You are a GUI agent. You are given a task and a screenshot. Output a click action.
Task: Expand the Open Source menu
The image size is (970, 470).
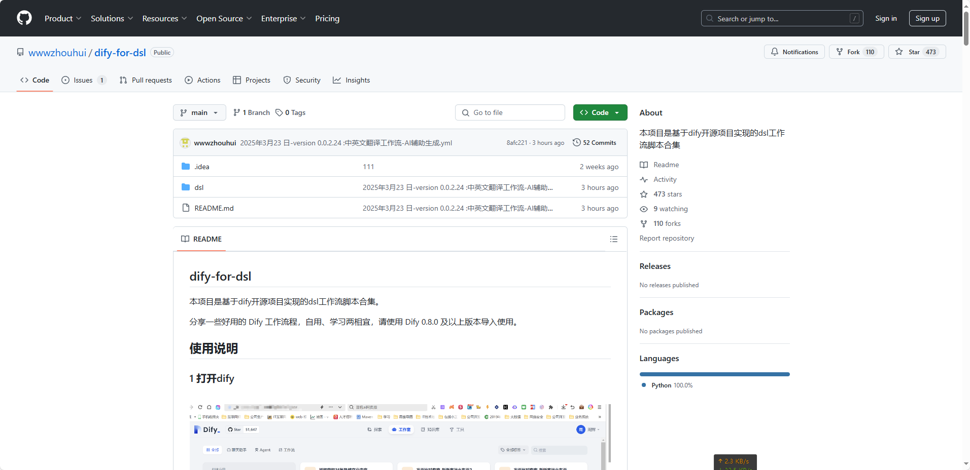(x=224, y=18)
